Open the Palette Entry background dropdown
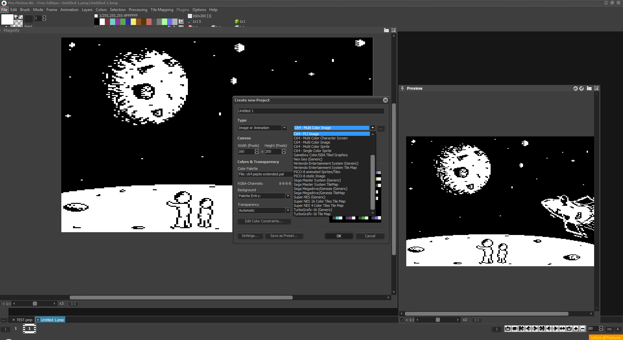623x340 pixels. click(x=264, y=196)
